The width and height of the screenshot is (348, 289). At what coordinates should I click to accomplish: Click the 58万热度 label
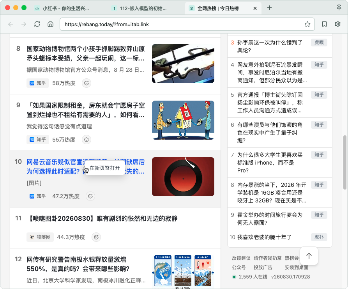[x=64, y=83]
